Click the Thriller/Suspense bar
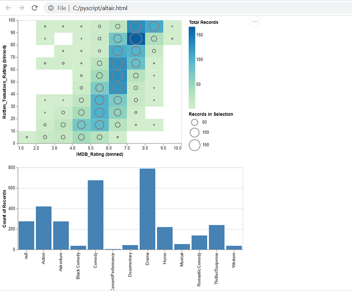 pos(216,237)
